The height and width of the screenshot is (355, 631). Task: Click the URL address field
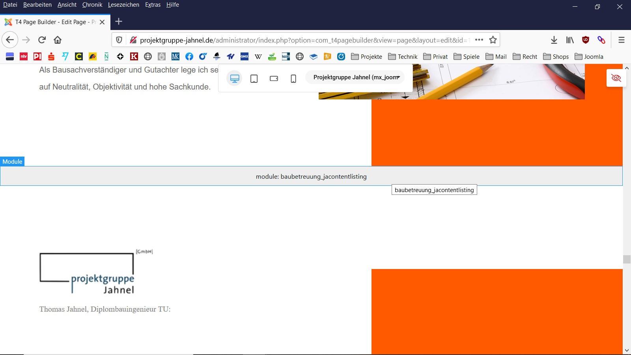[305, 40]
